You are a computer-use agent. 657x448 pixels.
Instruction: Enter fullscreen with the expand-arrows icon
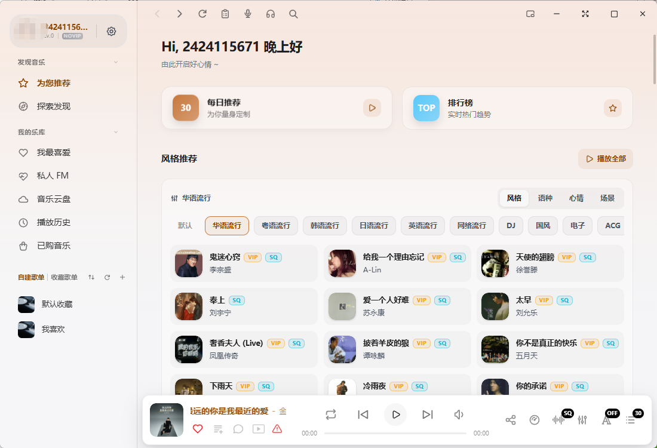[585, 14]
